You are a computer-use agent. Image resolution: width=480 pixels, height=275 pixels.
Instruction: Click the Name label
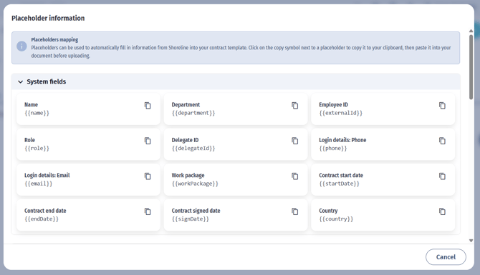pyautogui.click(x=31, y=105)
